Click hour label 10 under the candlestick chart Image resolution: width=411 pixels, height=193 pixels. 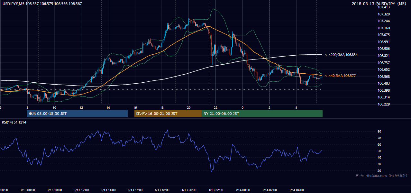coord(54,108)
